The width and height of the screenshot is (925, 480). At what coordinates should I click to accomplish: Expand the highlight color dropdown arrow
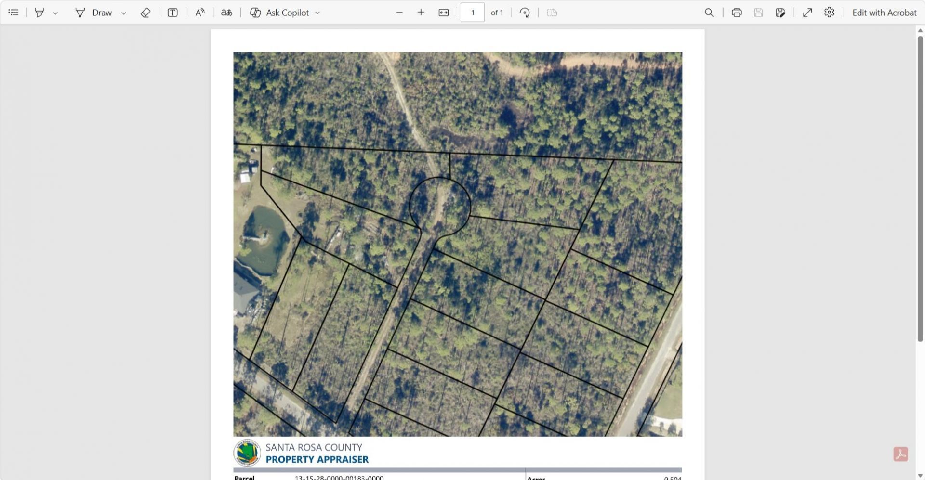click(x=55, y=13)
